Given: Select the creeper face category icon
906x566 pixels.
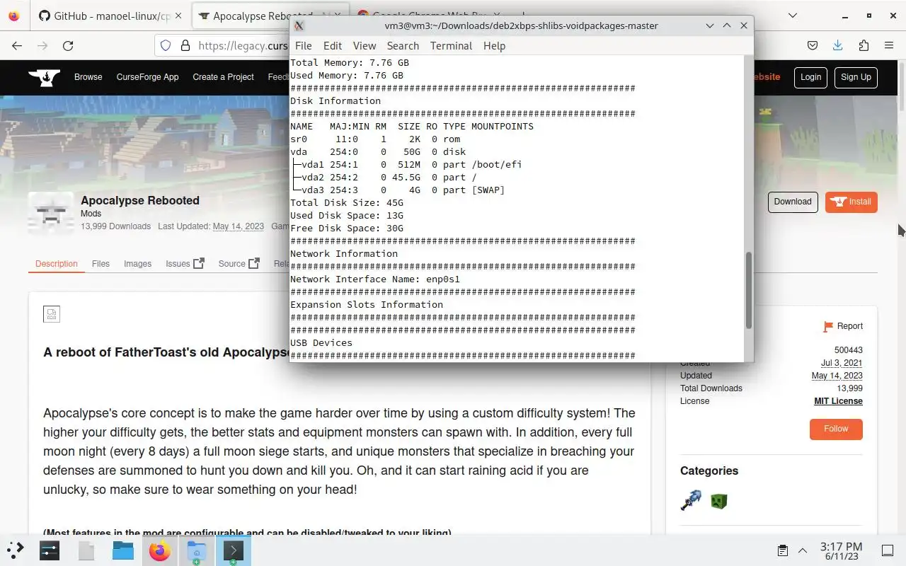Looking at the screenshot, I should [719, 502].
